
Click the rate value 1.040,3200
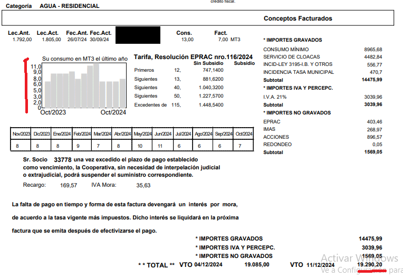point(211,88)
